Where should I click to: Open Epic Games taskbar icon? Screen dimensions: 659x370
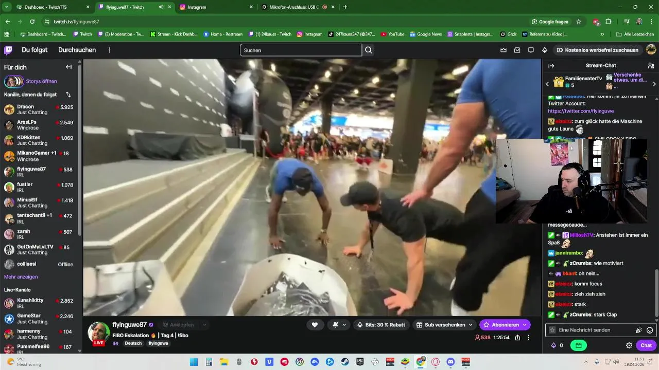click(x=360, y=362)
